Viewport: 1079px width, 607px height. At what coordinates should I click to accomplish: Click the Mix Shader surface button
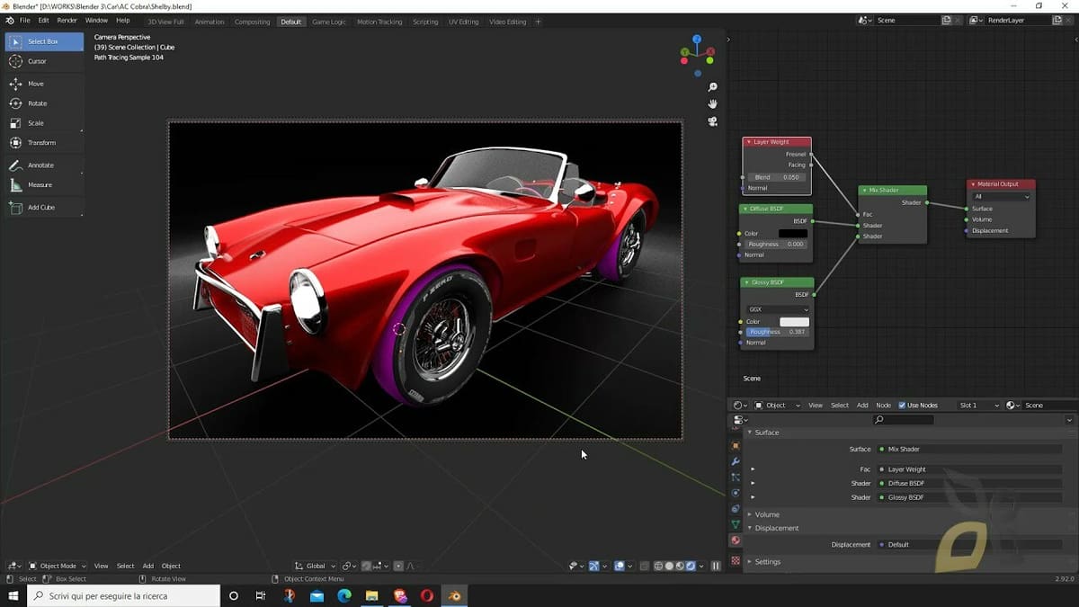[x=971, y=449]
